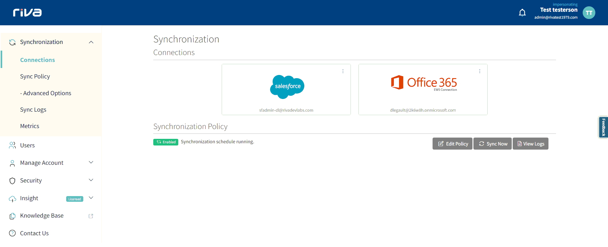Open Office 365 connection three-dot menu
The width and height of the screenshot is (608, 247).
coord(479,71)
